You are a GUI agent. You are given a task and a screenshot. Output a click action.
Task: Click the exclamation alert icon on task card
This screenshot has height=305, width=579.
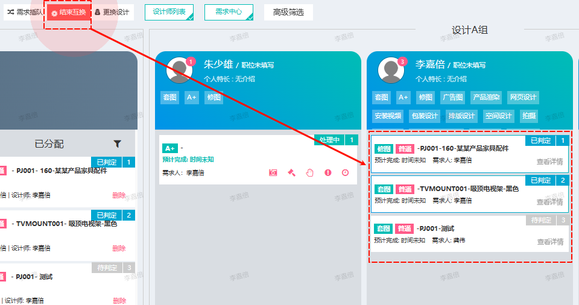click(x=328, y=172)
